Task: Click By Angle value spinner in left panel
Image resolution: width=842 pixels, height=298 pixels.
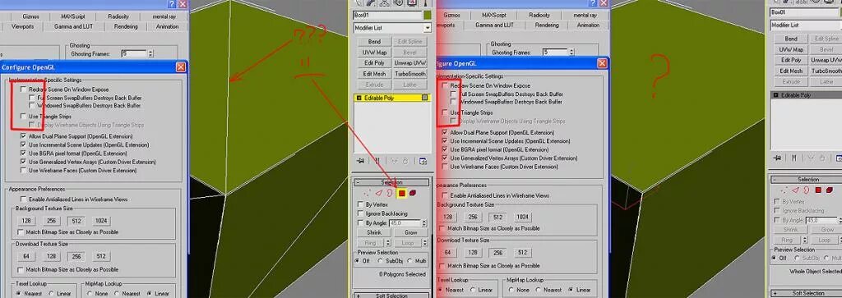Action: (424, 222)
